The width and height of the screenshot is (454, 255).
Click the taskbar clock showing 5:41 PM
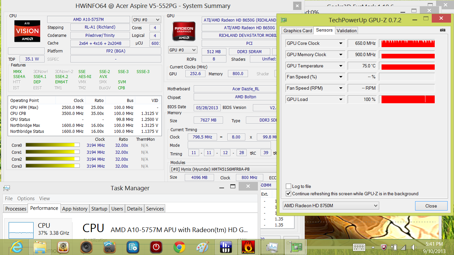coord(434,244)
